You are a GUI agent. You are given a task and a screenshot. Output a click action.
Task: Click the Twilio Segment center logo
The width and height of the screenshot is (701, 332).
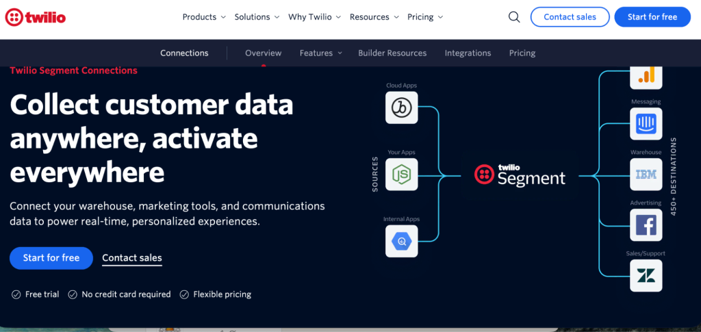(520, 175)
